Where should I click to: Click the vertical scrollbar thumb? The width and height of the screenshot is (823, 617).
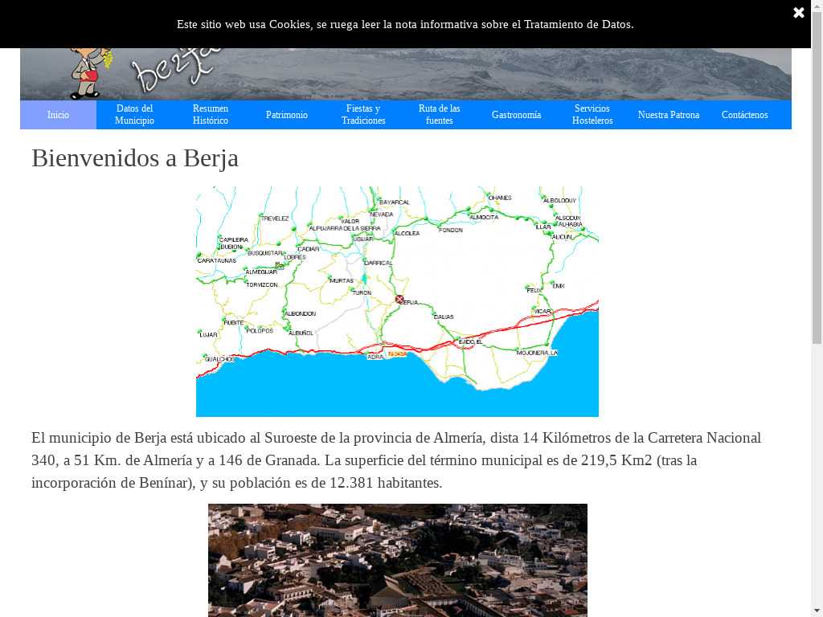point(817,185)
